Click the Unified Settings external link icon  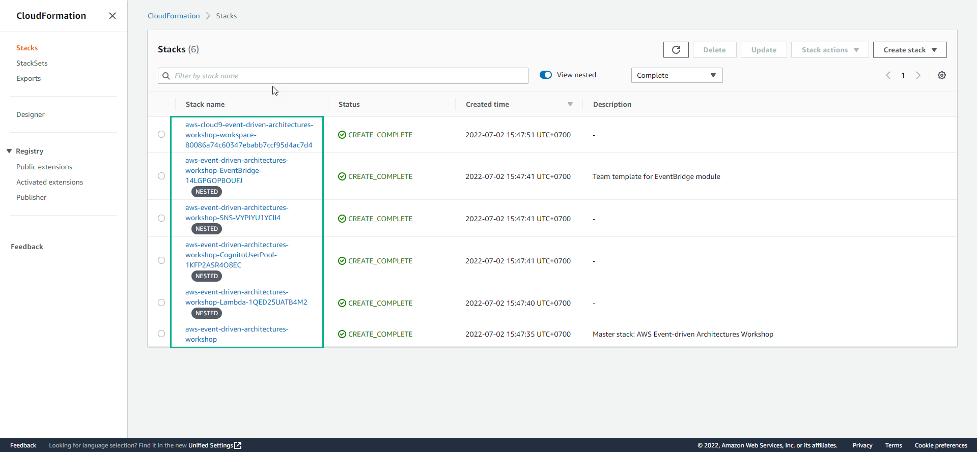(x=238, y=445)
